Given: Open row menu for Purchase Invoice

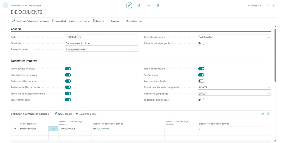Looking at the screenshot, I should tap(53, 128).
